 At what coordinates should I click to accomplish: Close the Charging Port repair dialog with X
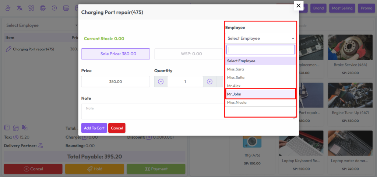tap(299, 6)
